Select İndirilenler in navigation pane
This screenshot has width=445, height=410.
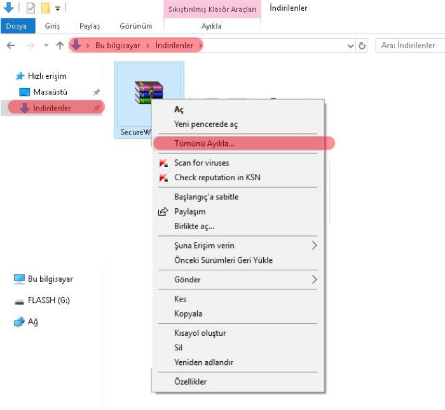click(x=52, y=108)
